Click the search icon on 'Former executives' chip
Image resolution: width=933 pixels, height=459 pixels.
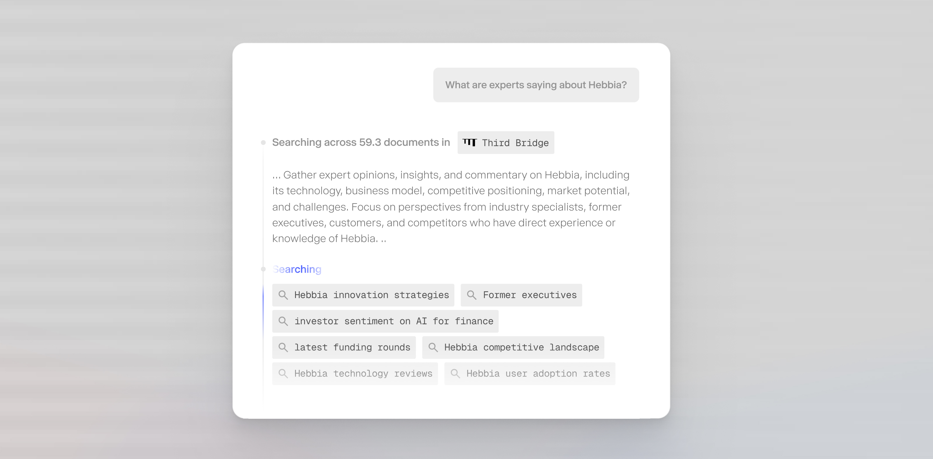pos(472,295)
